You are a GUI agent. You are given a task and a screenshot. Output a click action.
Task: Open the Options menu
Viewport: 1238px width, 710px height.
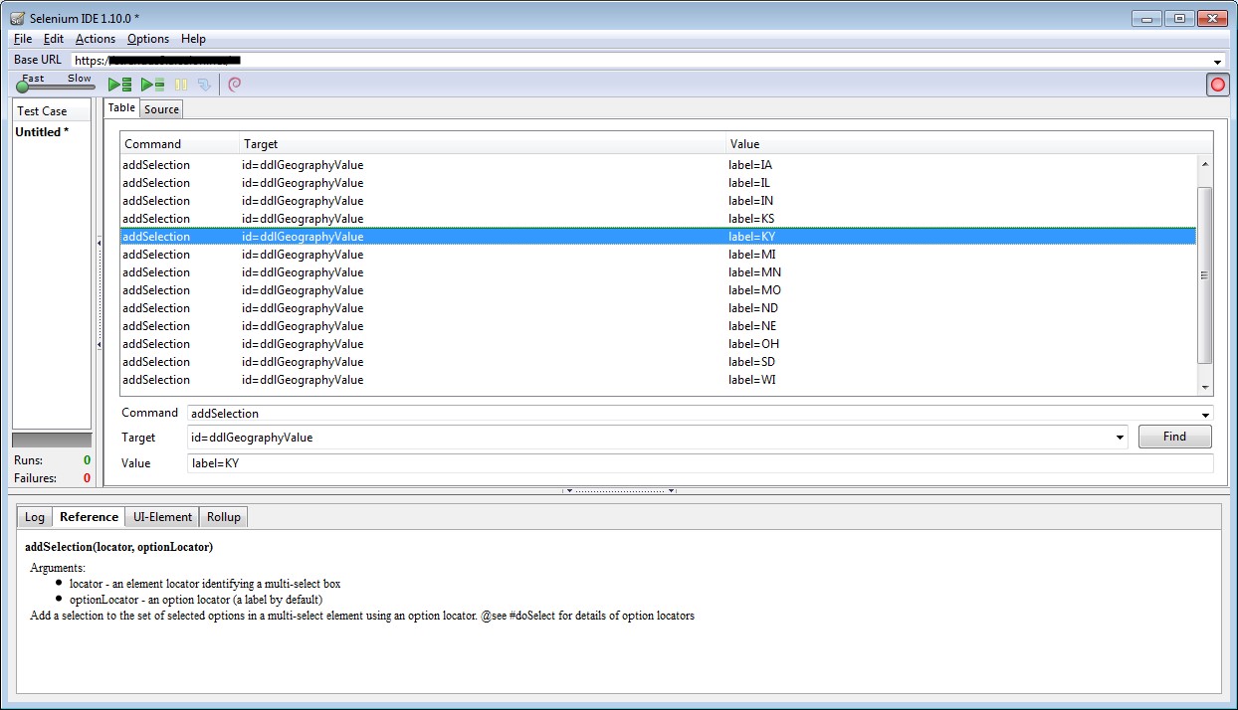[x=148, y=39]
